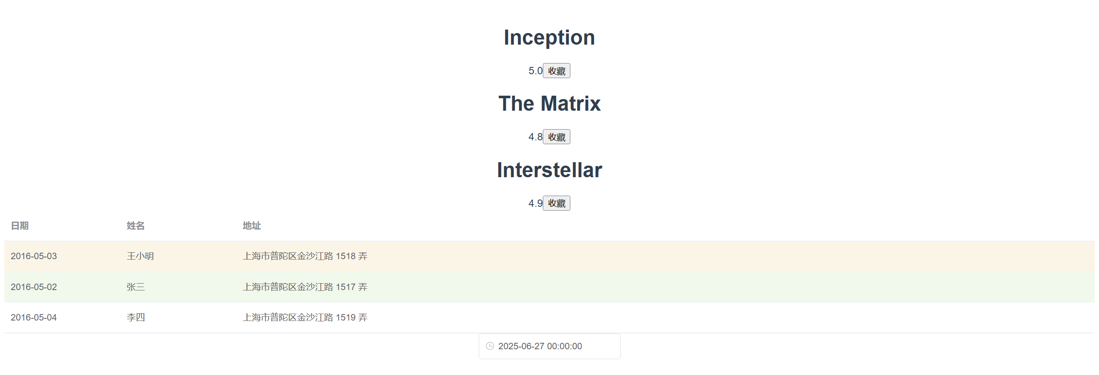Select the The Matrix heading

pos(549,103)
